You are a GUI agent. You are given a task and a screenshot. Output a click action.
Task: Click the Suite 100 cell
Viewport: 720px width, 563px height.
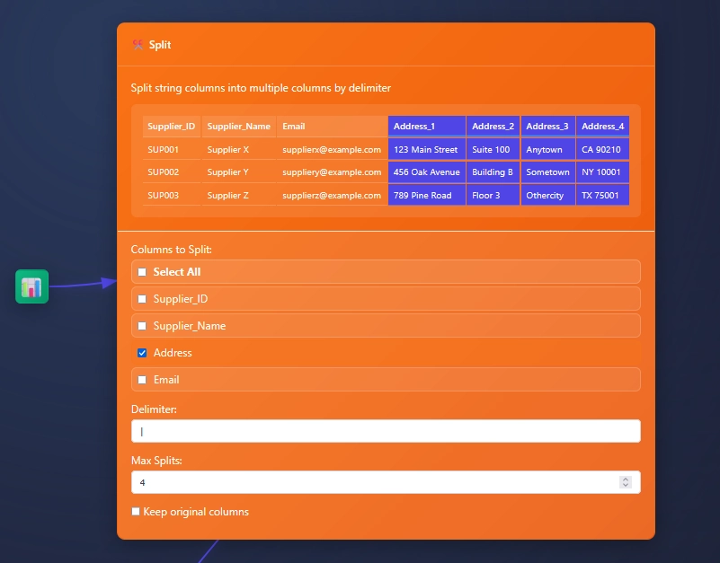(x=493, y=150)
